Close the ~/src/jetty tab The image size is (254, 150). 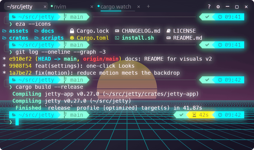pyautogui.click(x=45, y=7)
